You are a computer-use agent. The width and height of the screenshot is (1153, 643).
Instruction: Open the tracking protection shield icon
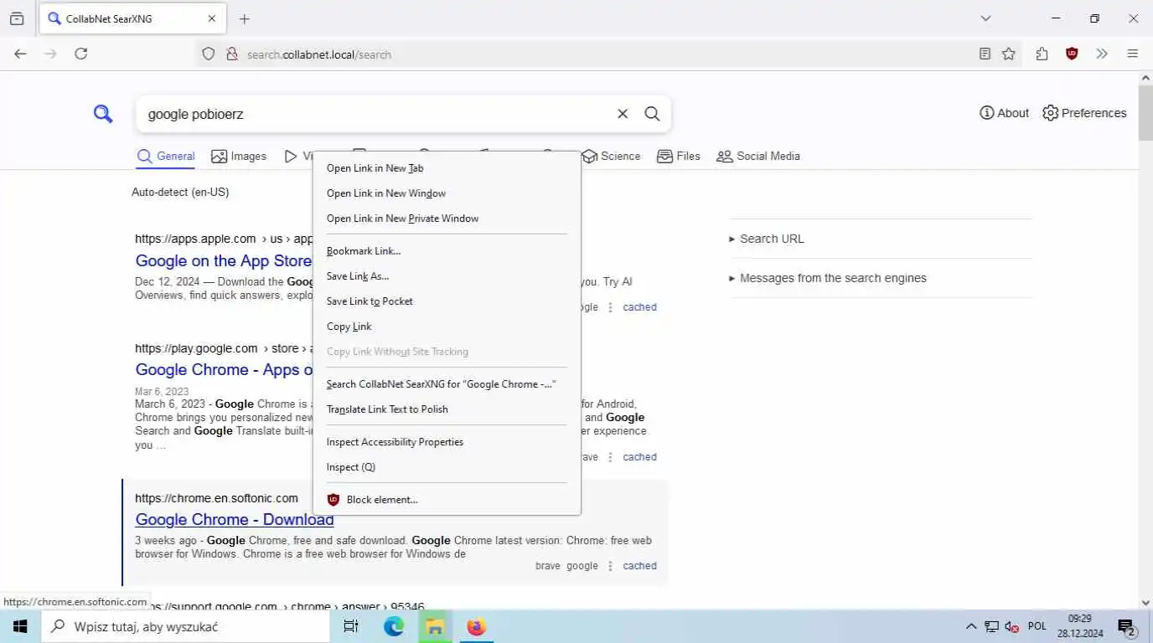coord(209,54)
